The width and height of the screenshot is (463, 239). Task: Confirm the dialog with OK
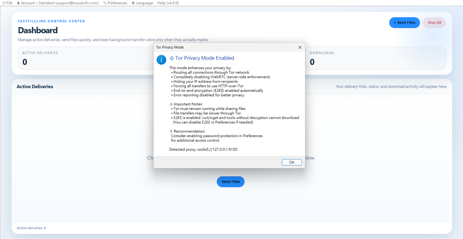click(292, 162)
